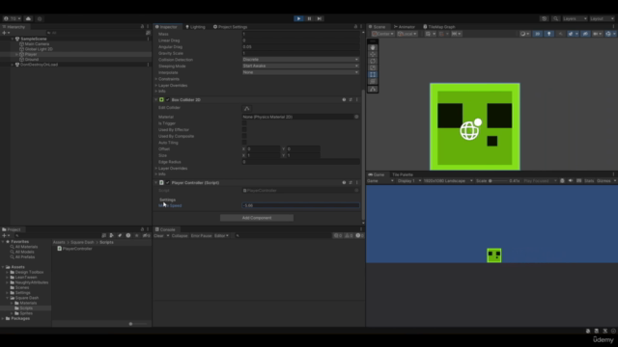Toggle Collapse in Console toolbar
Screen dimensions: 618x347
(180, 235)
